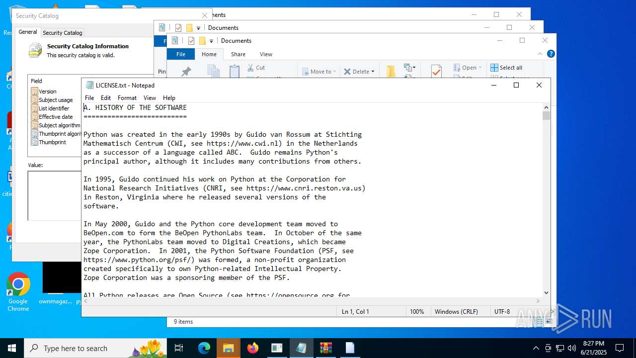Screen dimensions: 636x358
Task: Click the Paste clipboard icon in ribbon
Action: [x=235, y=72]
